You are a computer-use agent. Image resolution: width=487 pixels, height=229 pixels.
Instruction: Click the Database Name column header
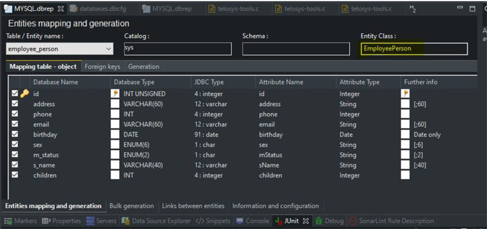tap(70, 82)
